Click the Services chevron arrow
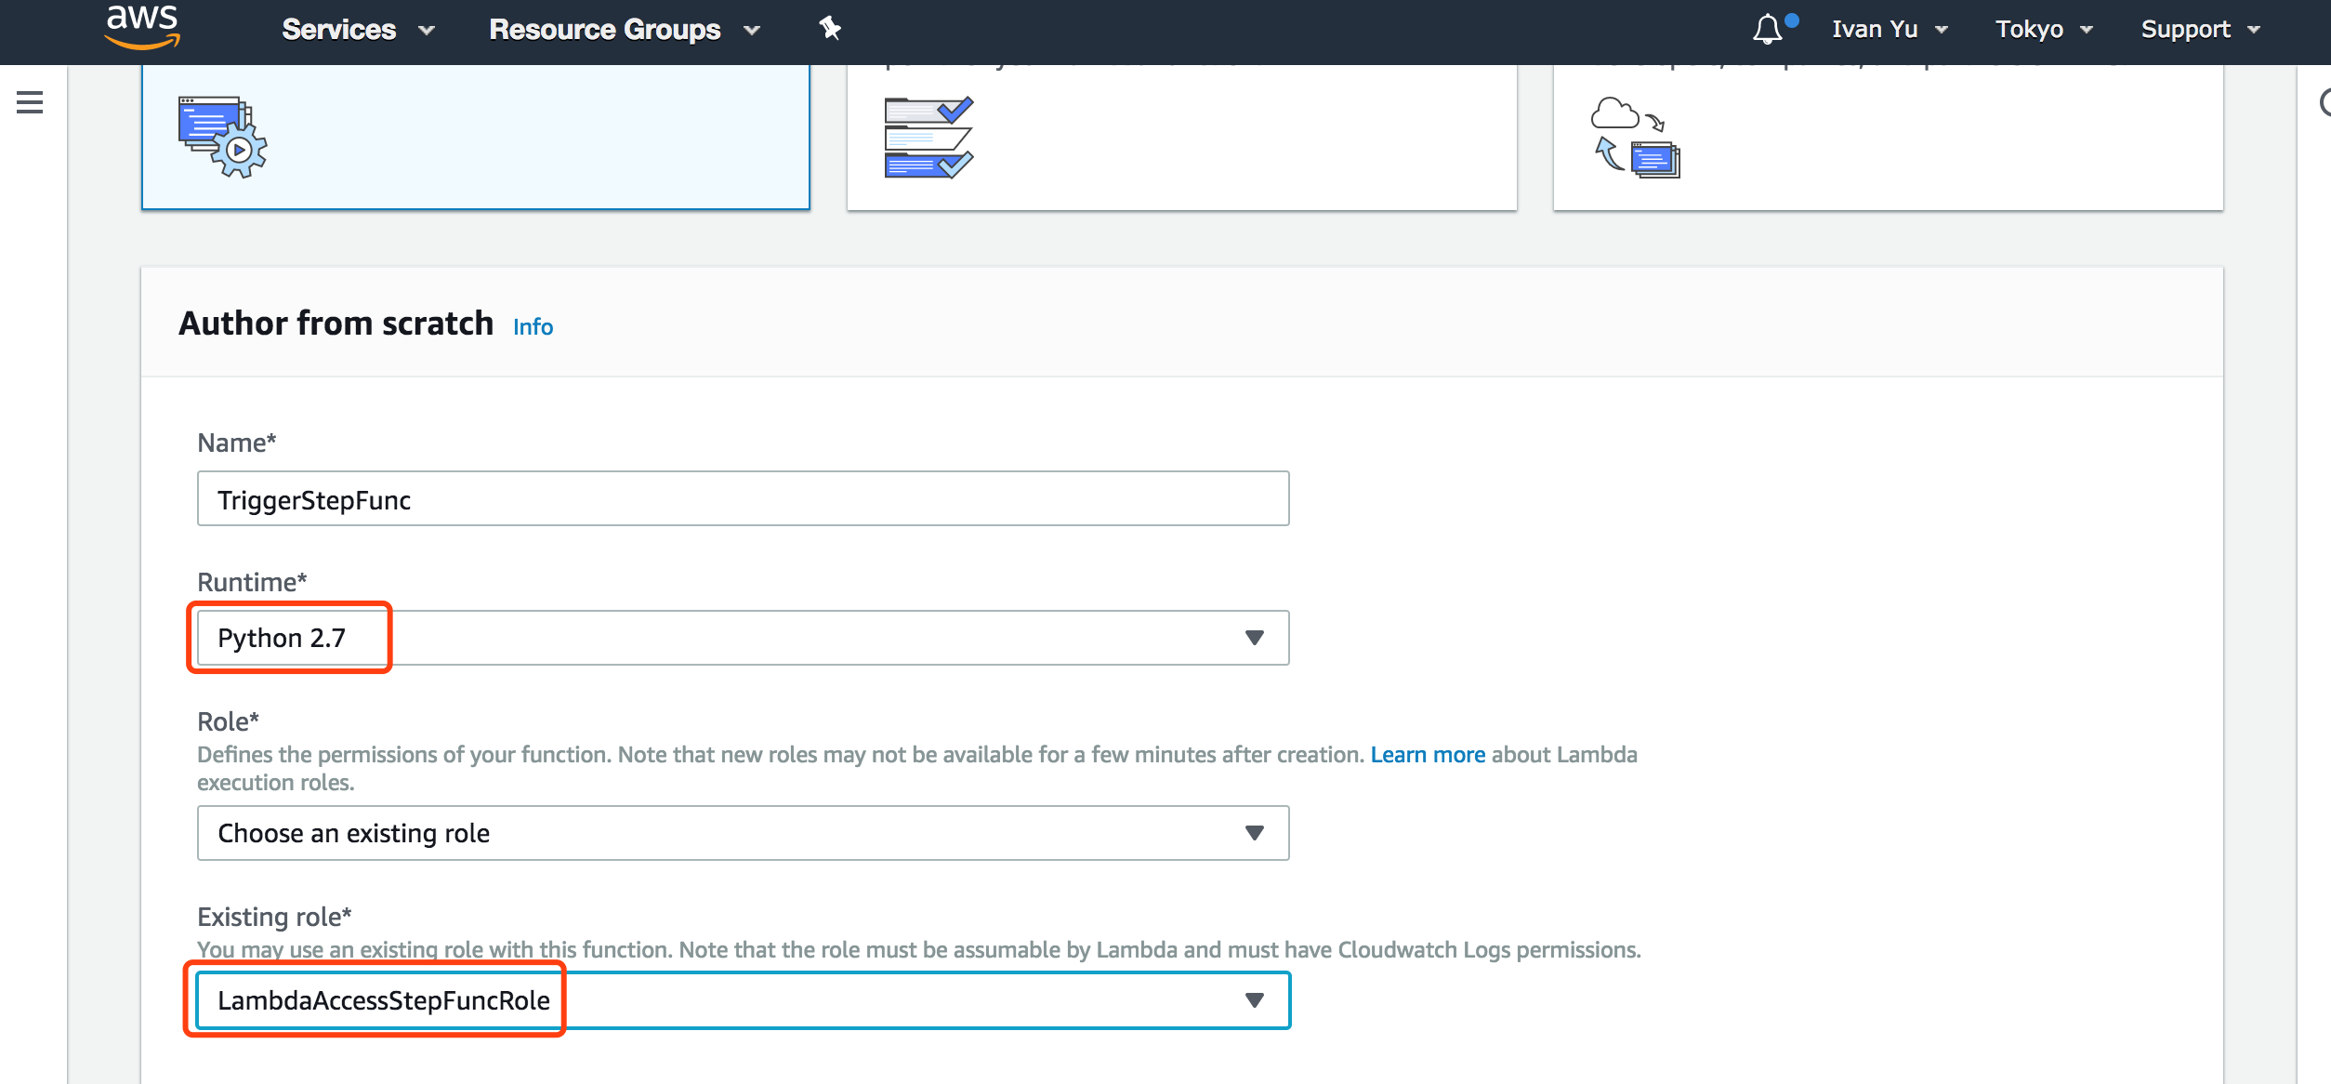 427,31
